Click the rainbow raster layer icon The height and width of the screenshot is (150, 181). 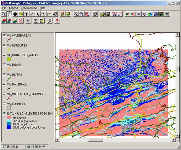[x=150, y=14]
